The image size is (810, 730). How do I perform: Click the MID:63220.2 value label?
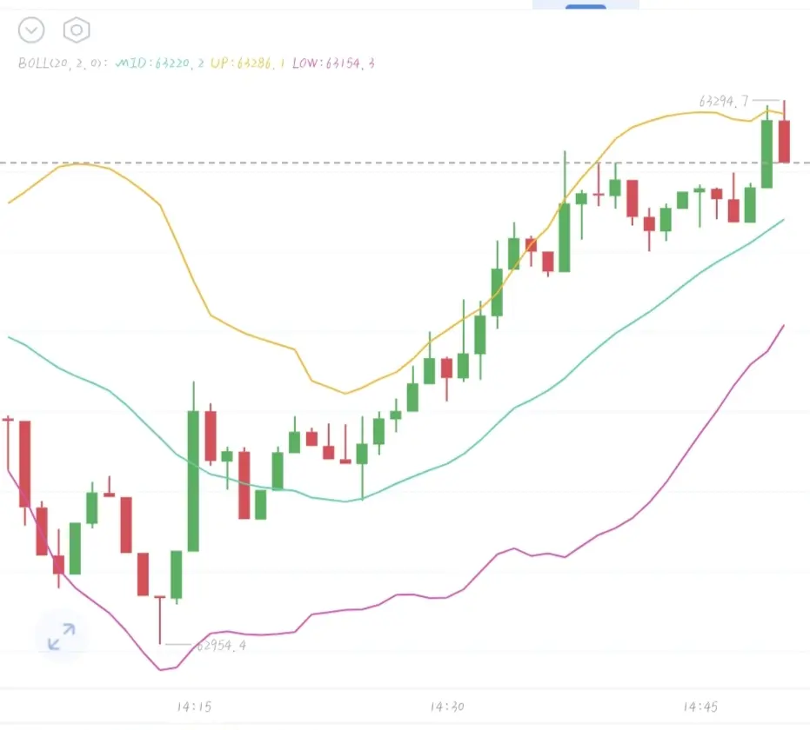click(x=159, y=63)
